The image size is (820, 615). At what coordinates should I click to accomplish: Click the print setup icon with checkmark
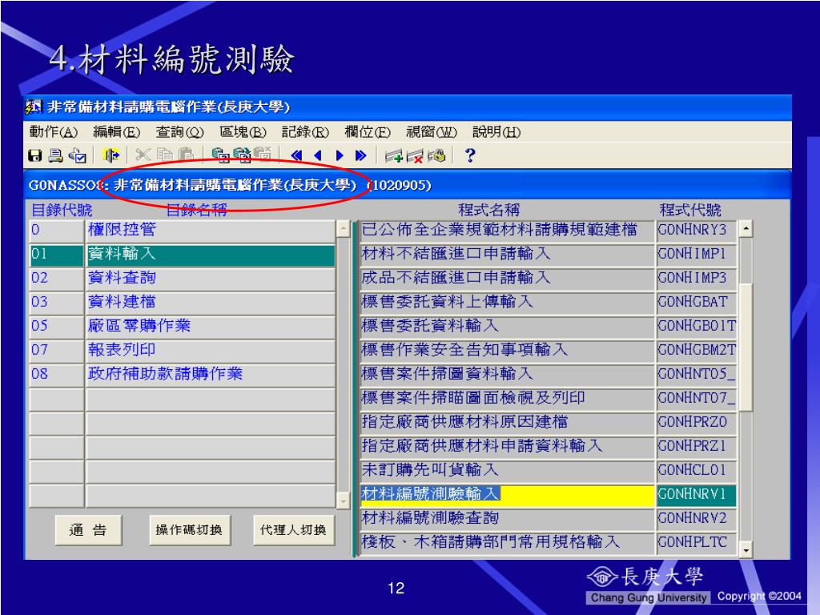(78, 155)
